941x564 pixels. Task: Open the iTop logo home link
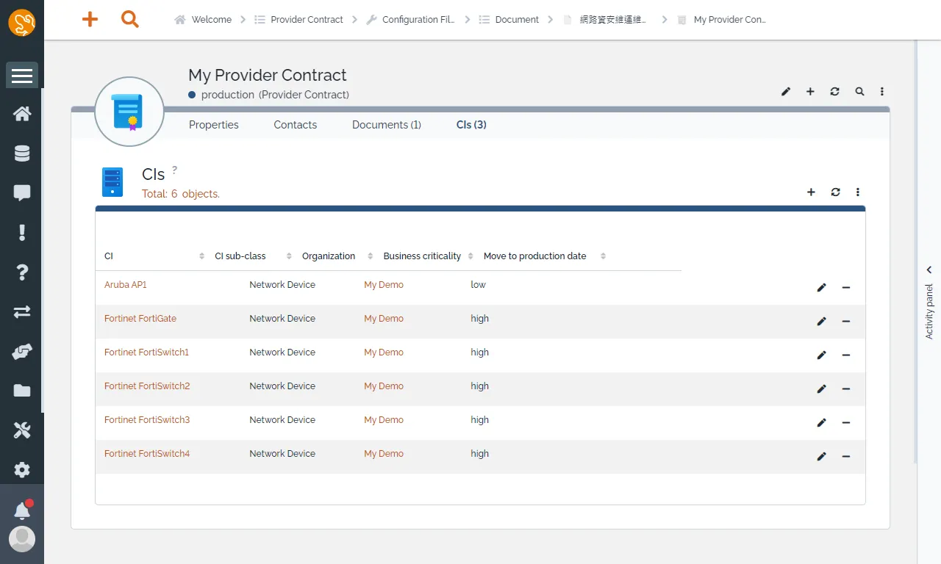[22, 23]
